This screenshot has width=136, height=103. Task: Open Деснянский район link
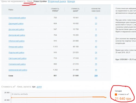pyautogui.click(x=16, y=29)
